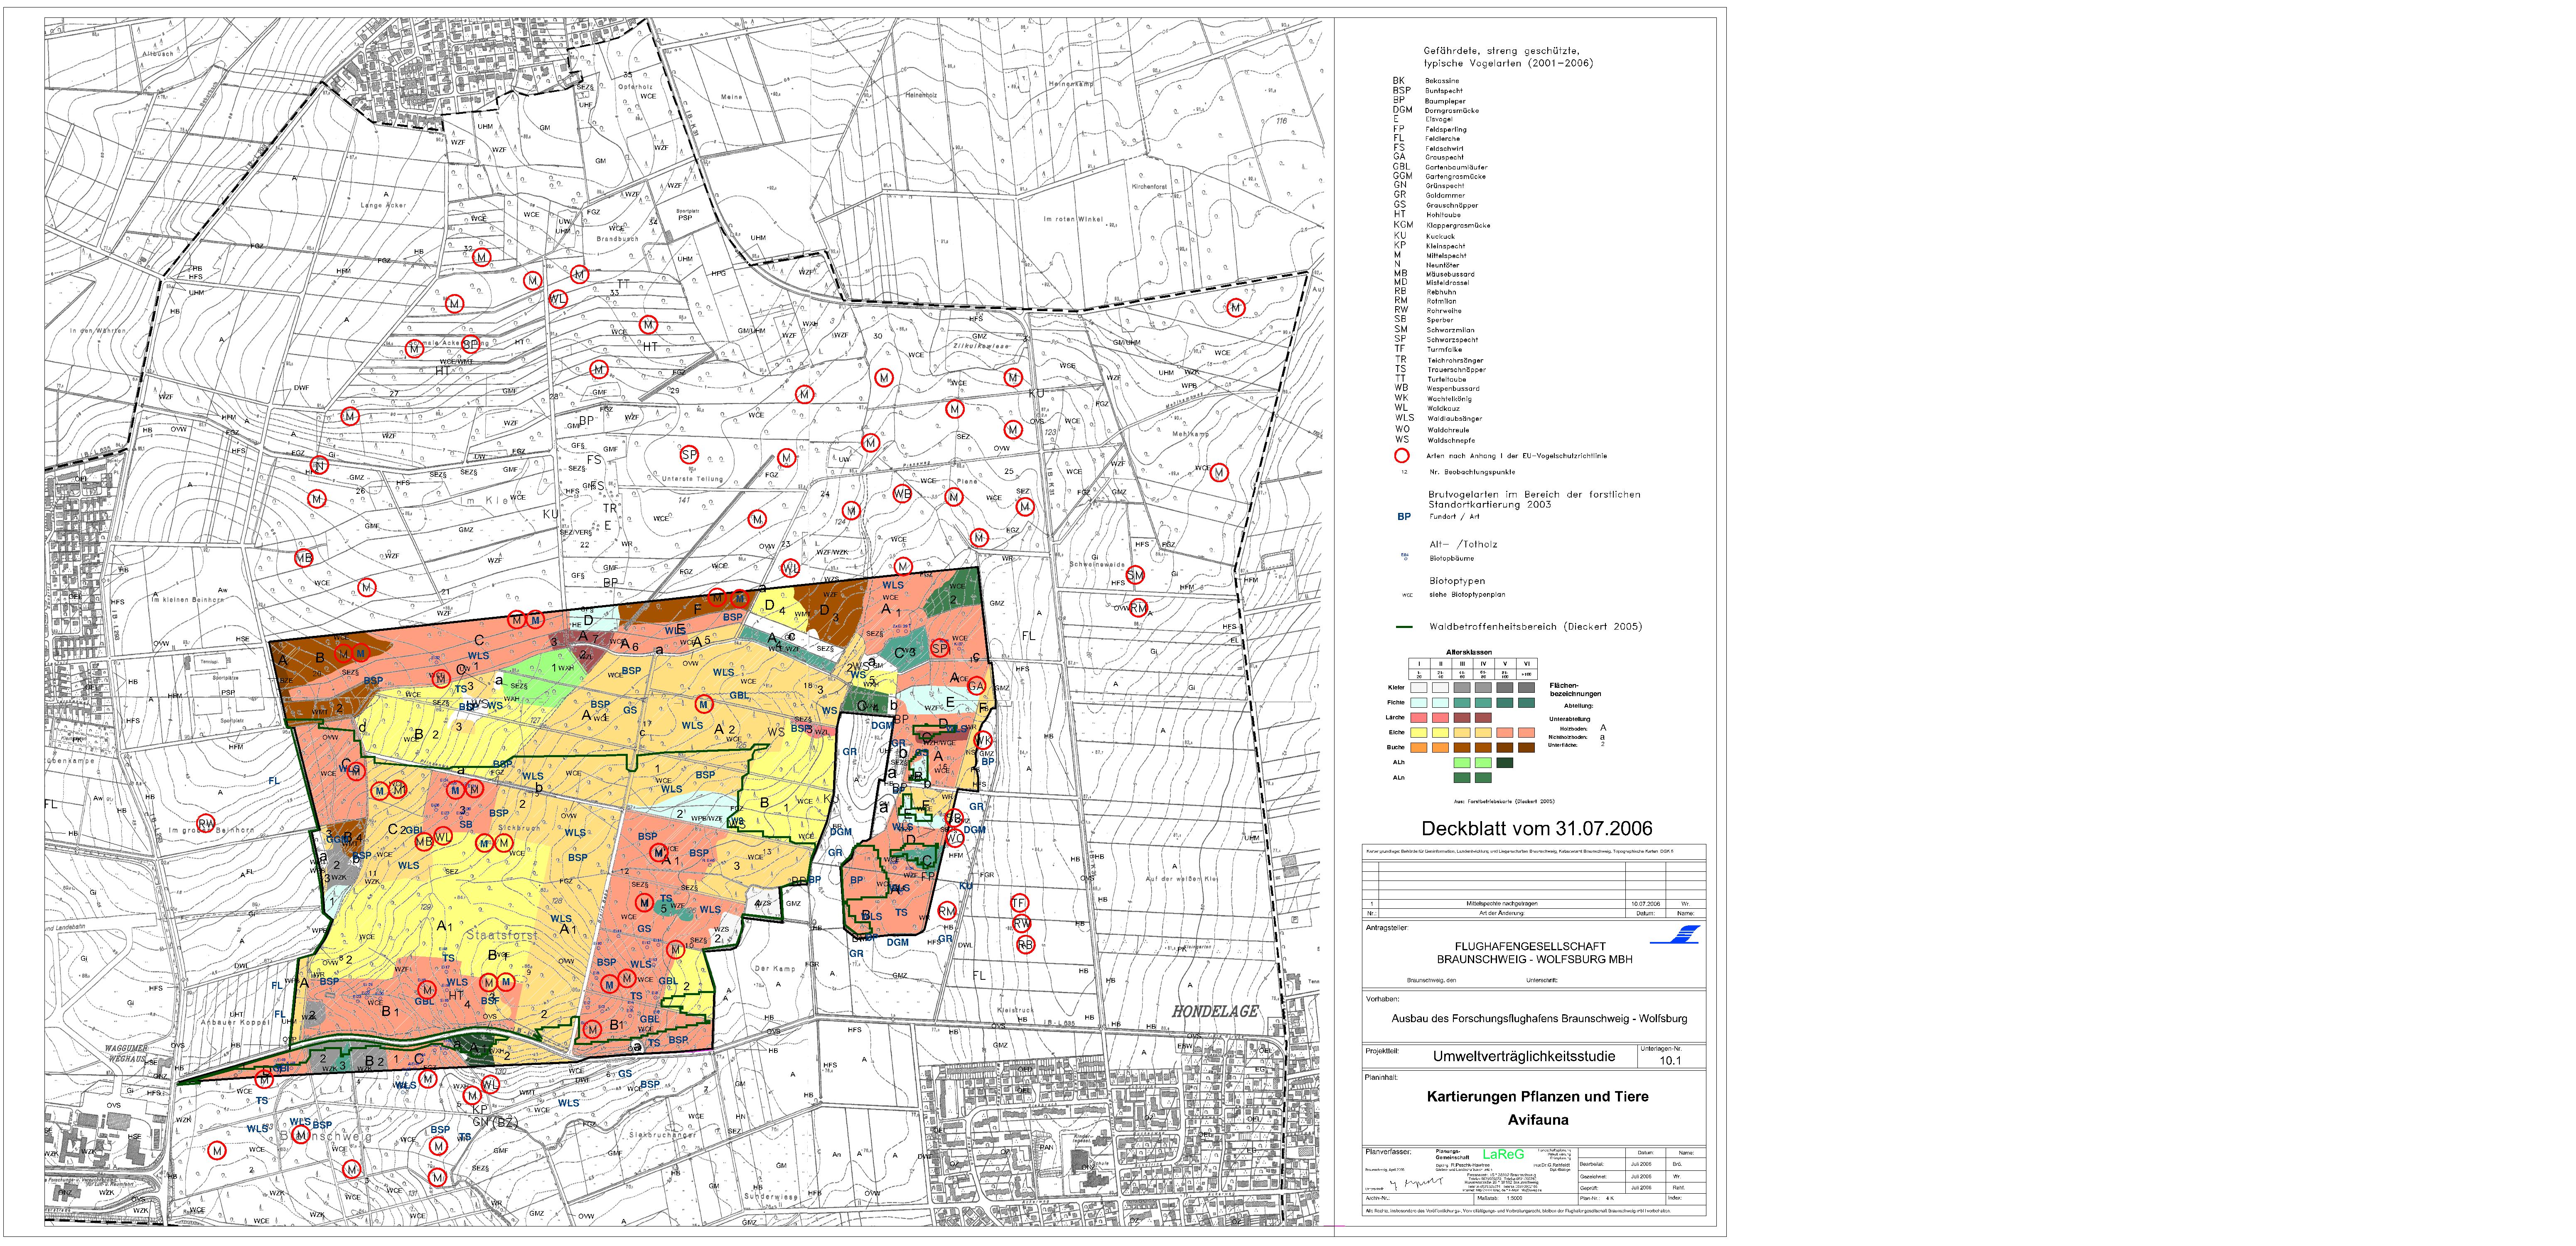Click the 'Lange Äcker' map label
The width and height of the screenshot is (2576, 1246).
383,205
